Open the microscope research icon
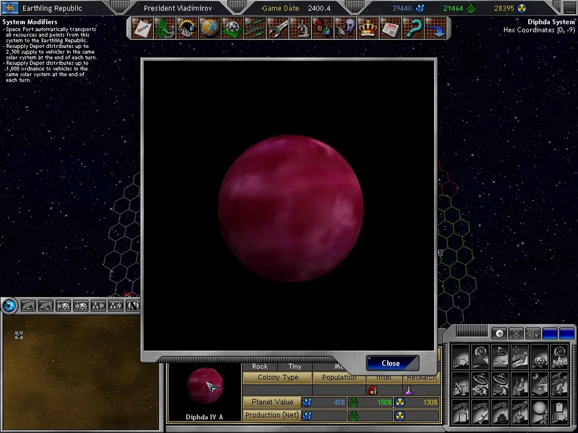The width and height of the screenshot is (578, 433). point(301,28)
